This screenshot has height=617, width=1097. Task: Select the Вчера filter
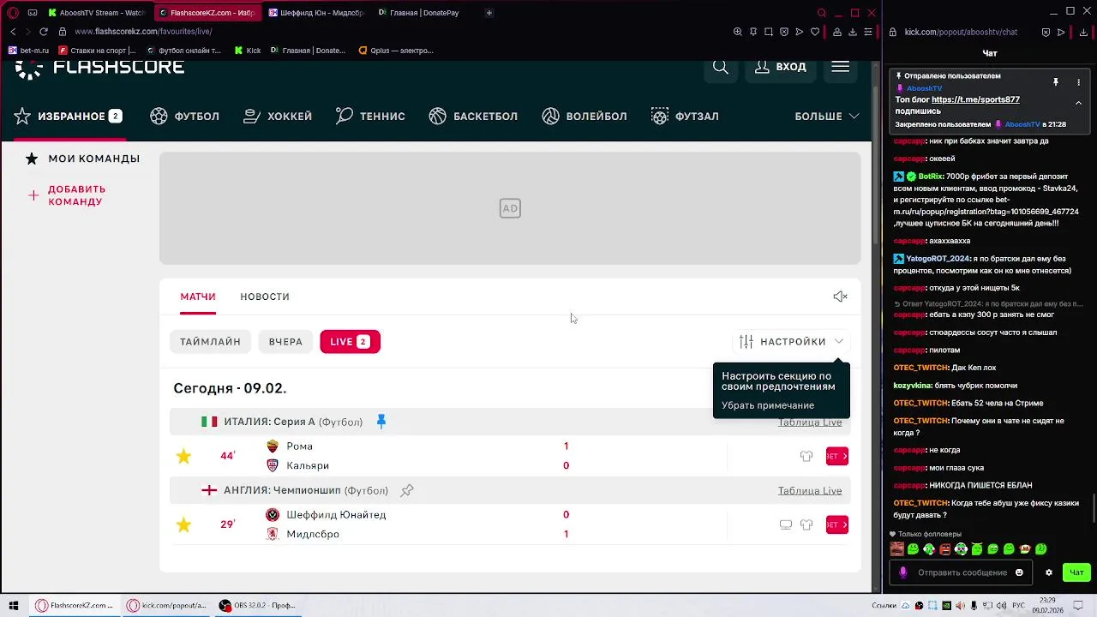click(285, 342)
